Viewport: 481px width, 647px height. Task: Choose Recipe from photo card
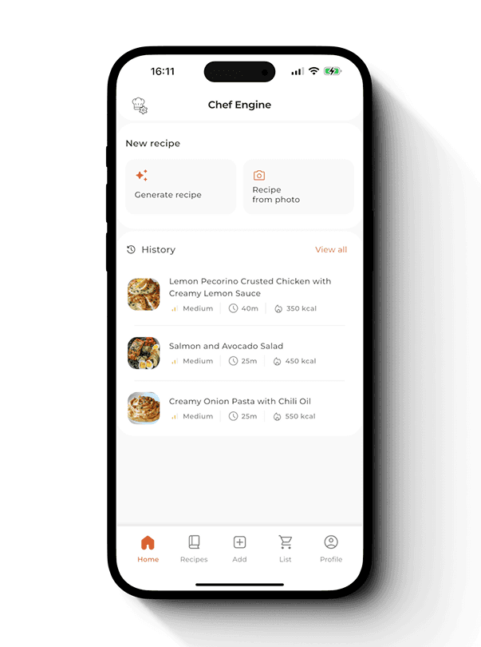[298, 186]
